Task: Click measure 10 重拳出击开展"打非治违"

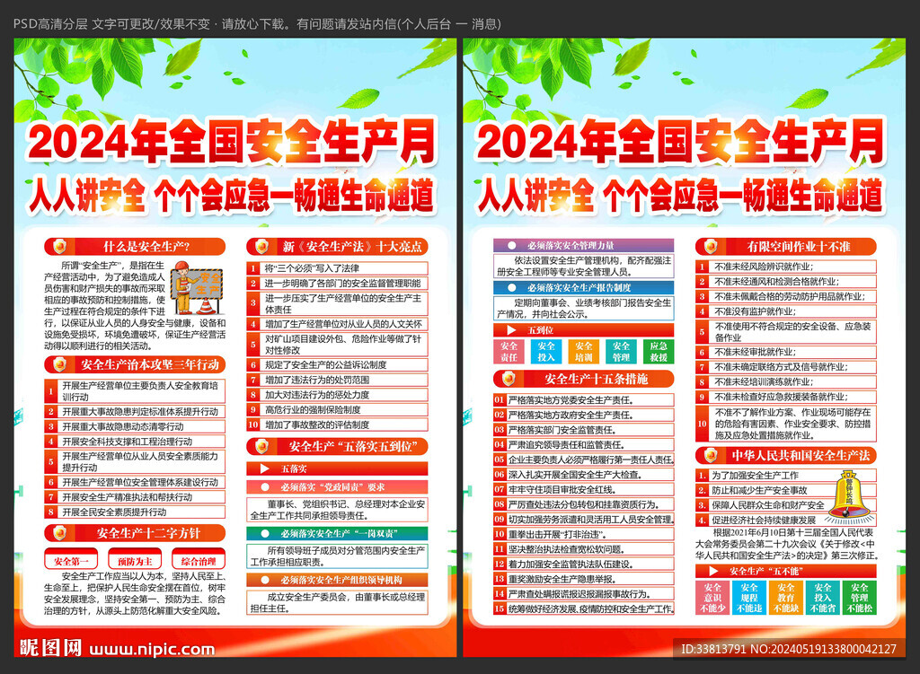Action: coord(584,534)
